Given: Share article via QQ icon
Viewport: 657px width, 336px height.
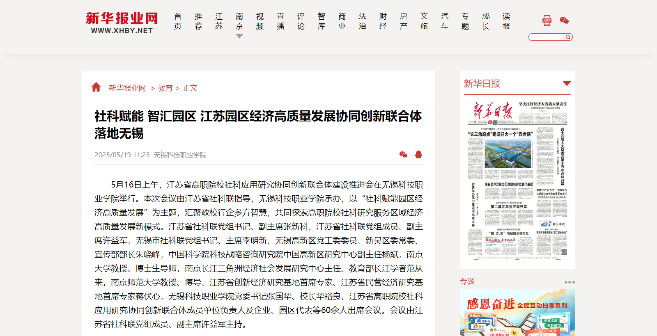Looking at the screenshot, I should tap(418, 155).
